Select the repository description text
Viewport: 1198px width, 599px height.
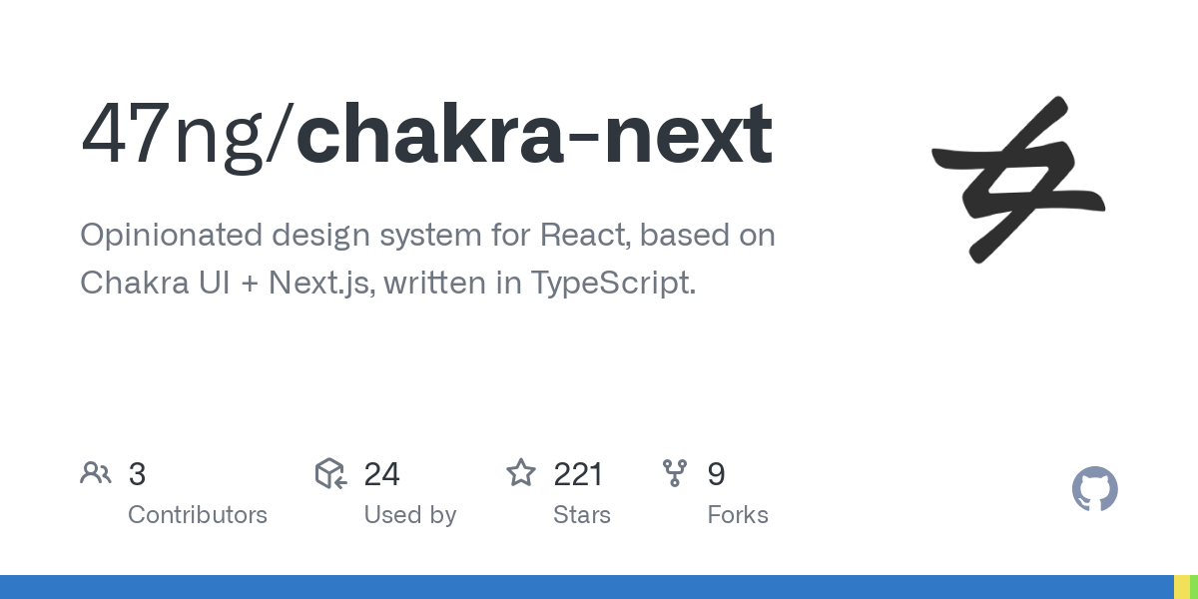click(x=427, y=259)
